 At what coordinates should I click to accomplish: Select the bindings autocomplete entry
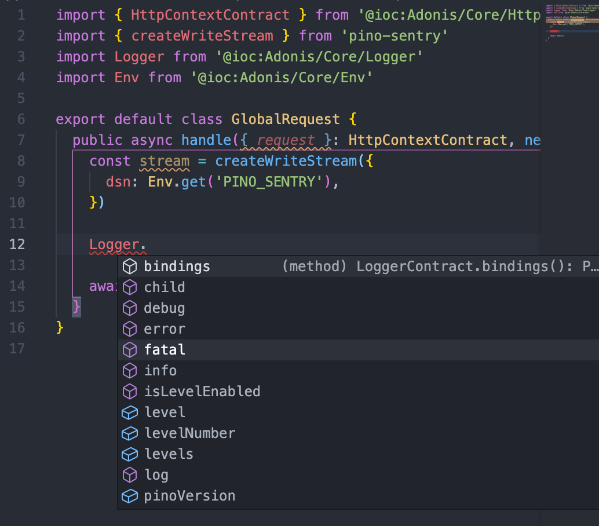click(x=177, y=266)
